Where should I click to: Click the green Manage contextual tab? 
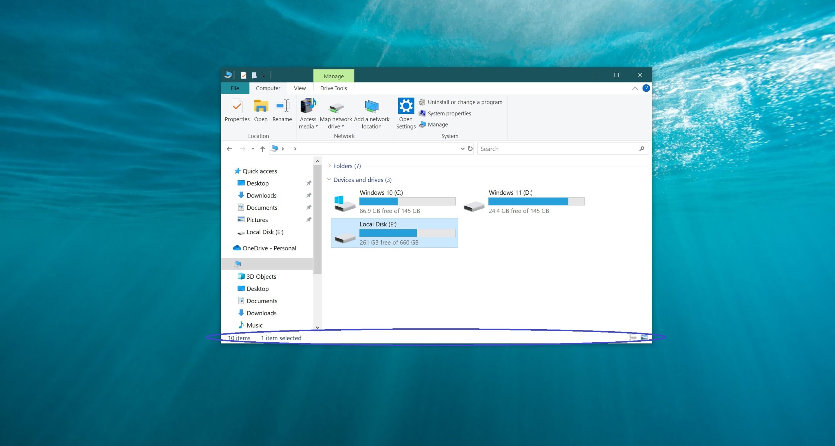(334, 76)
